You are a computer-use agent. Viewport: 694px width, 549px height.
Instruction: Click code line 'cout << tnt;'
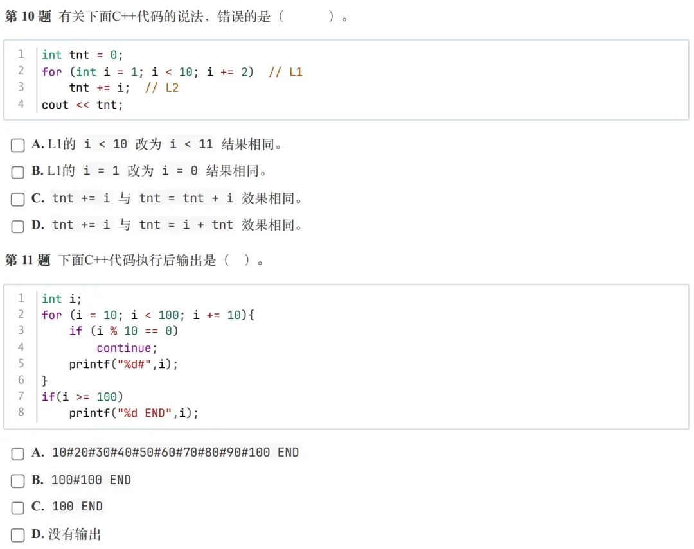click(x=82, y=105)
